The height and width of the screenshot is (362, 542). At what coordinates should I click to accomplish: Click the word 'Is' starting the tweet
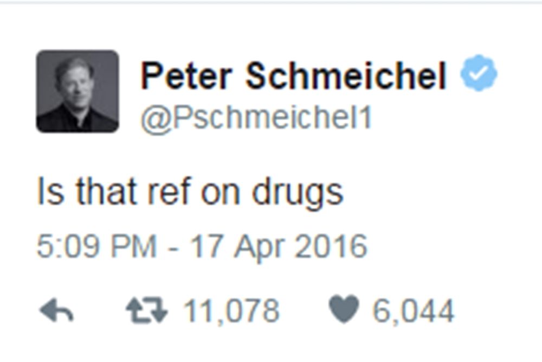tap(50, 191)
